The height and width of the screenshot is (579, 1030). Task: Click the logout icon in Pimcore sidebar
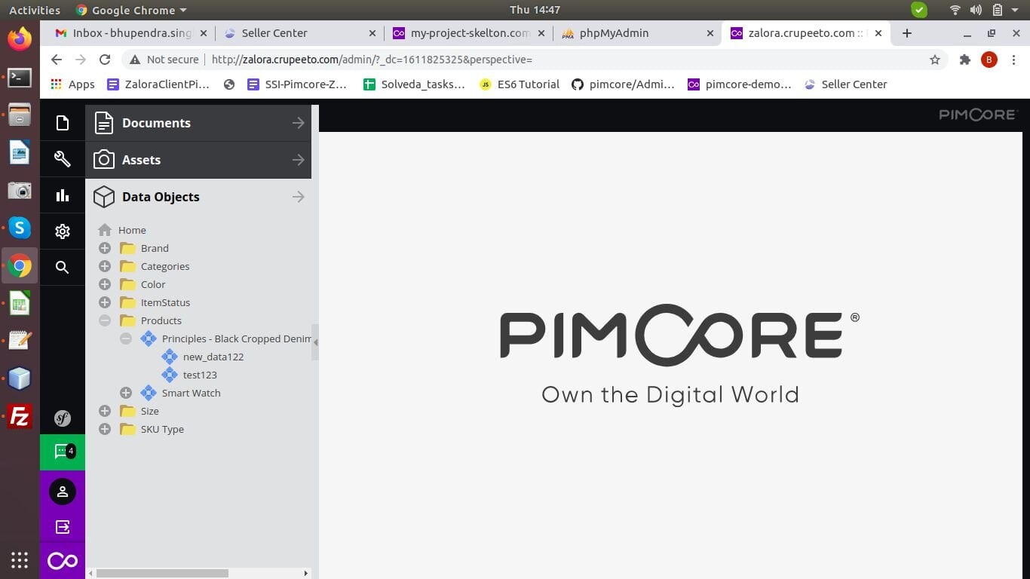[63, 526]
